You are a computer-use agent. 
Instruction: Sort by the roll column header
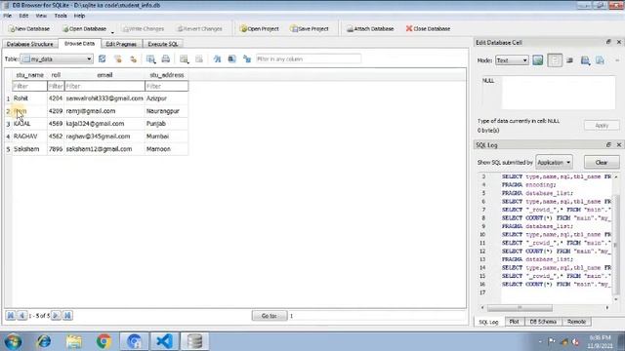(x=56, y=75)
